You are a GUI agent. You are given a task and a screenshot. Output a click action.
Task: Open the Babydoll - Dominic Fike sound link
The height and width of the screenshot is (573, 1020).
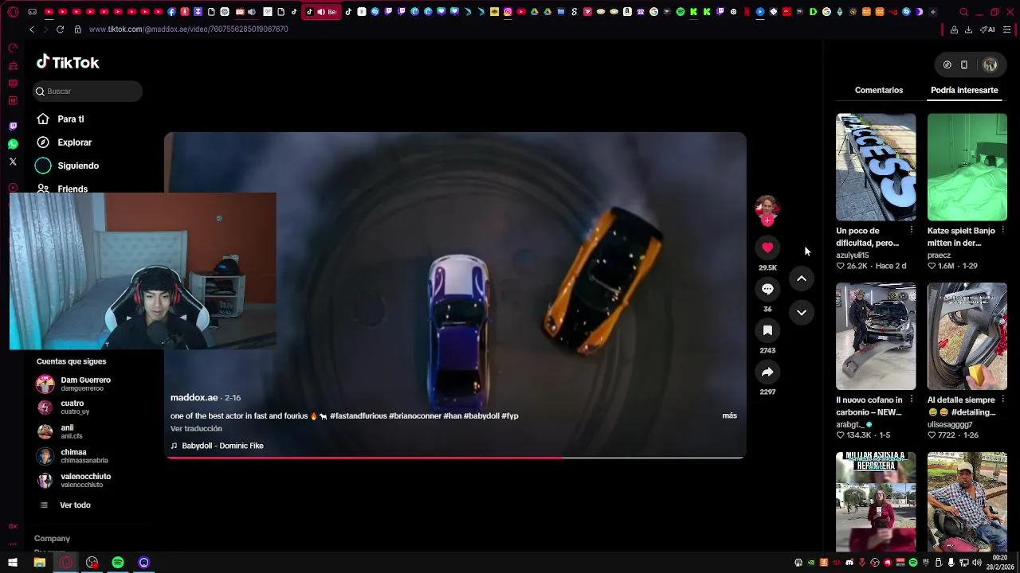(222, 446)
